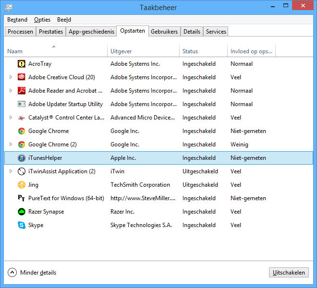
Task: Click the Taakbeheer title bar icon
Action: pyautogui.click(x=9, y=8)
